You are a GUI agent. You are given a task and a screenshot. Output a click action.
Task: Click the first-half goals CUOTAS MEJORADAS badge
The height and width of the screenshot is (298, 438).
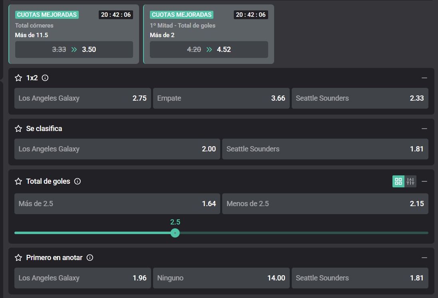[x=181, y=15]
